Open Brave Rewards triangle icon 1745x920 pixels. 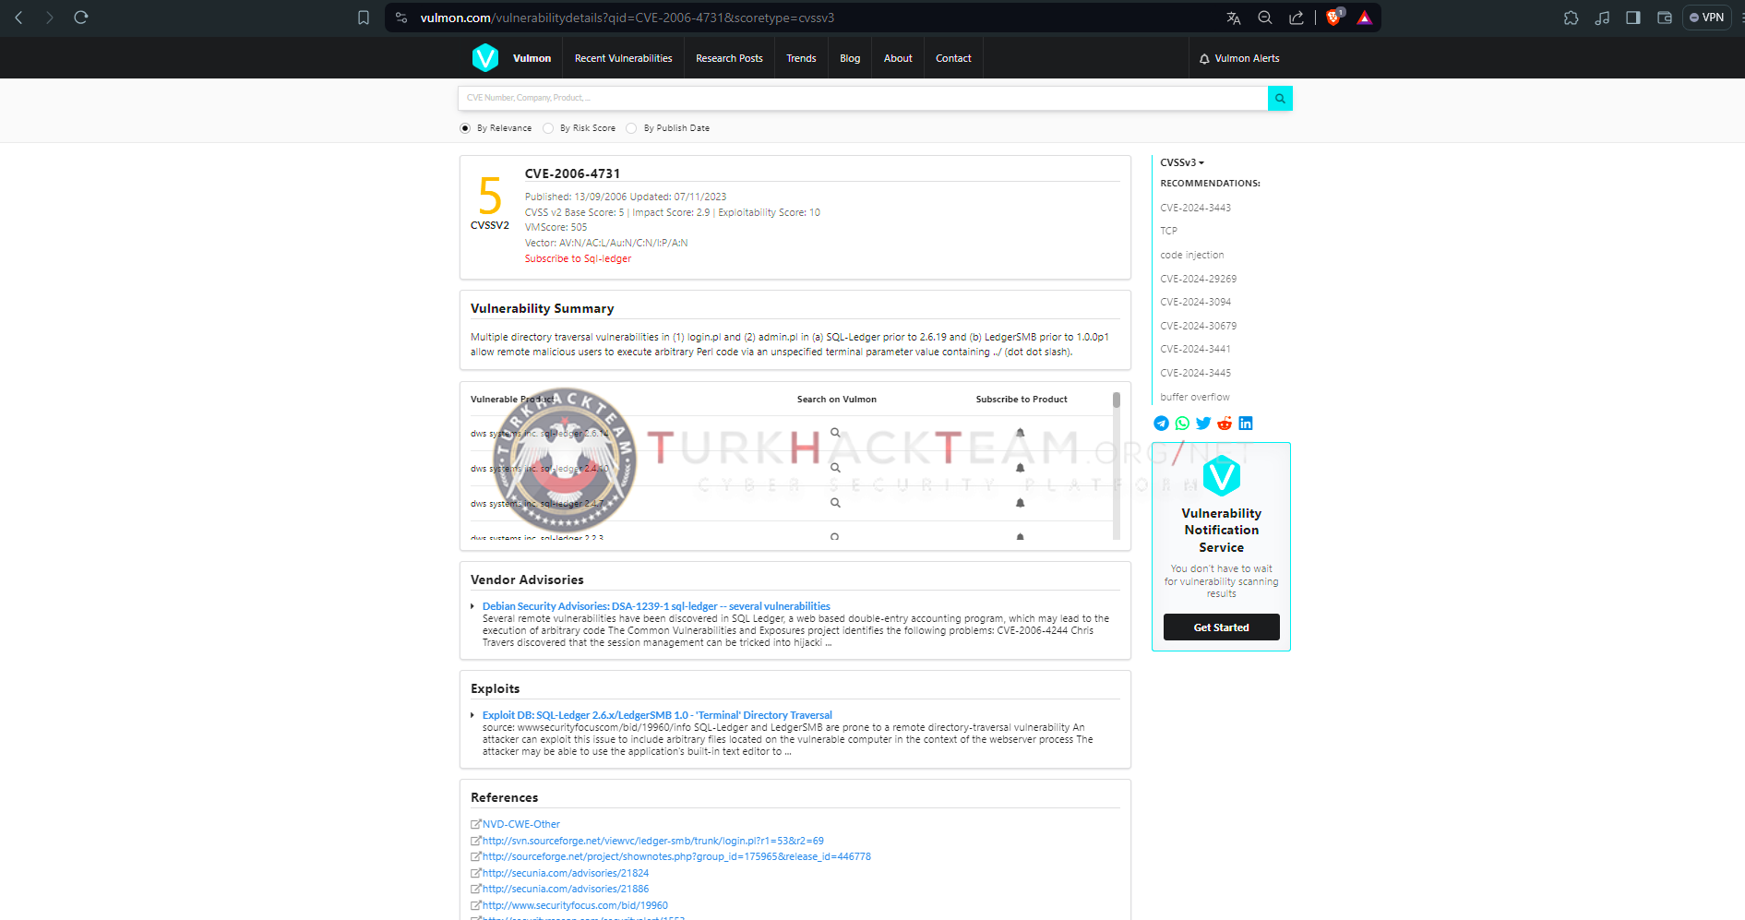(1365, 18)
